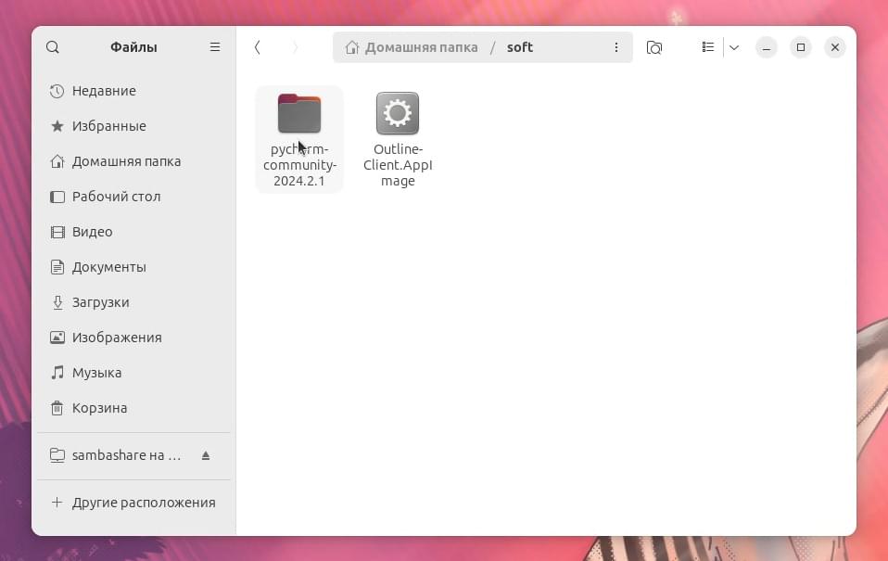The width and height of the screenshot is (888, 561).
Task: Open Загрузки in sidebar
Action: [133, 302]
